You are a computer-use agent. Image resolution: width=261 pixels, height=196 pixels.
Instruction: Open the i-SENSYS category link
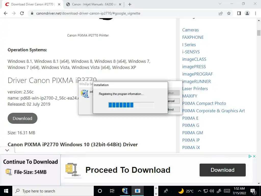(x=191, y=52)
